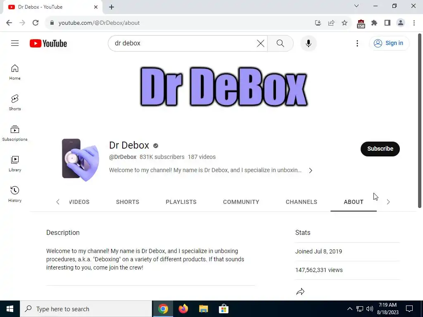Share this page from the address bar
The height and width of the screenshot is (317, 423).
(331, 23)
